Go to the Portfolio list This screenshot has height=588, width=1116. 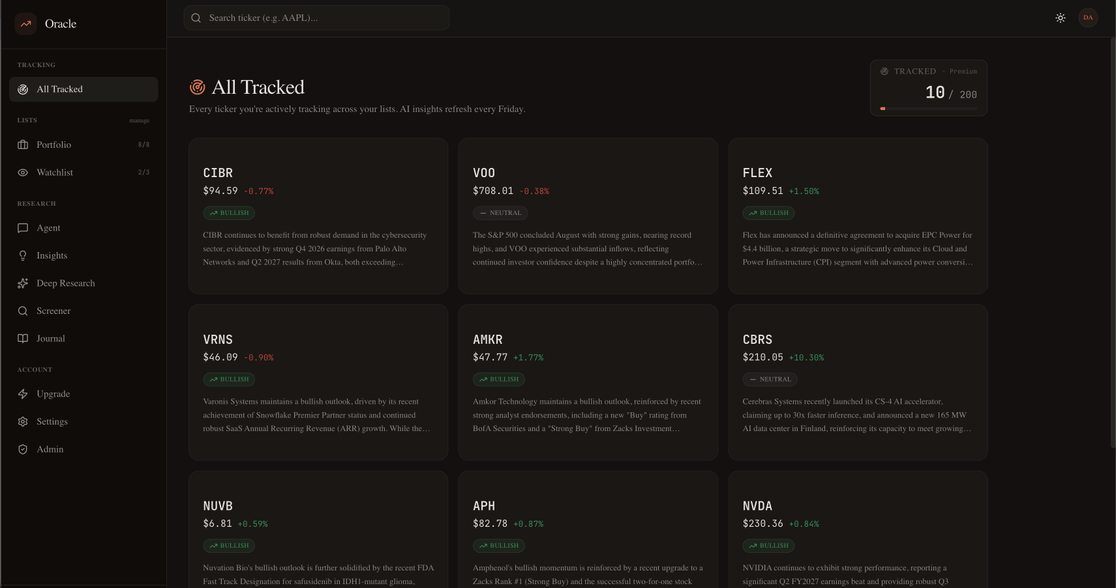click(x=83, y=145)
